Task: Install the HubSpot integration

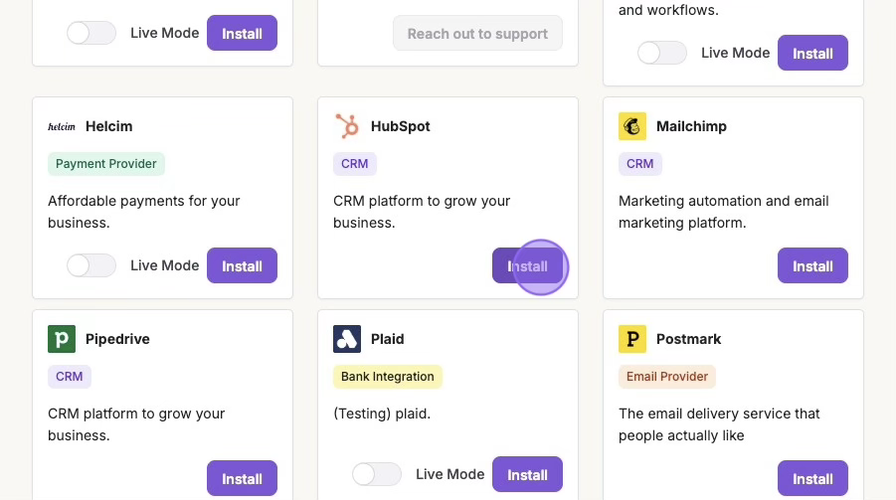Action: [527, 265]
